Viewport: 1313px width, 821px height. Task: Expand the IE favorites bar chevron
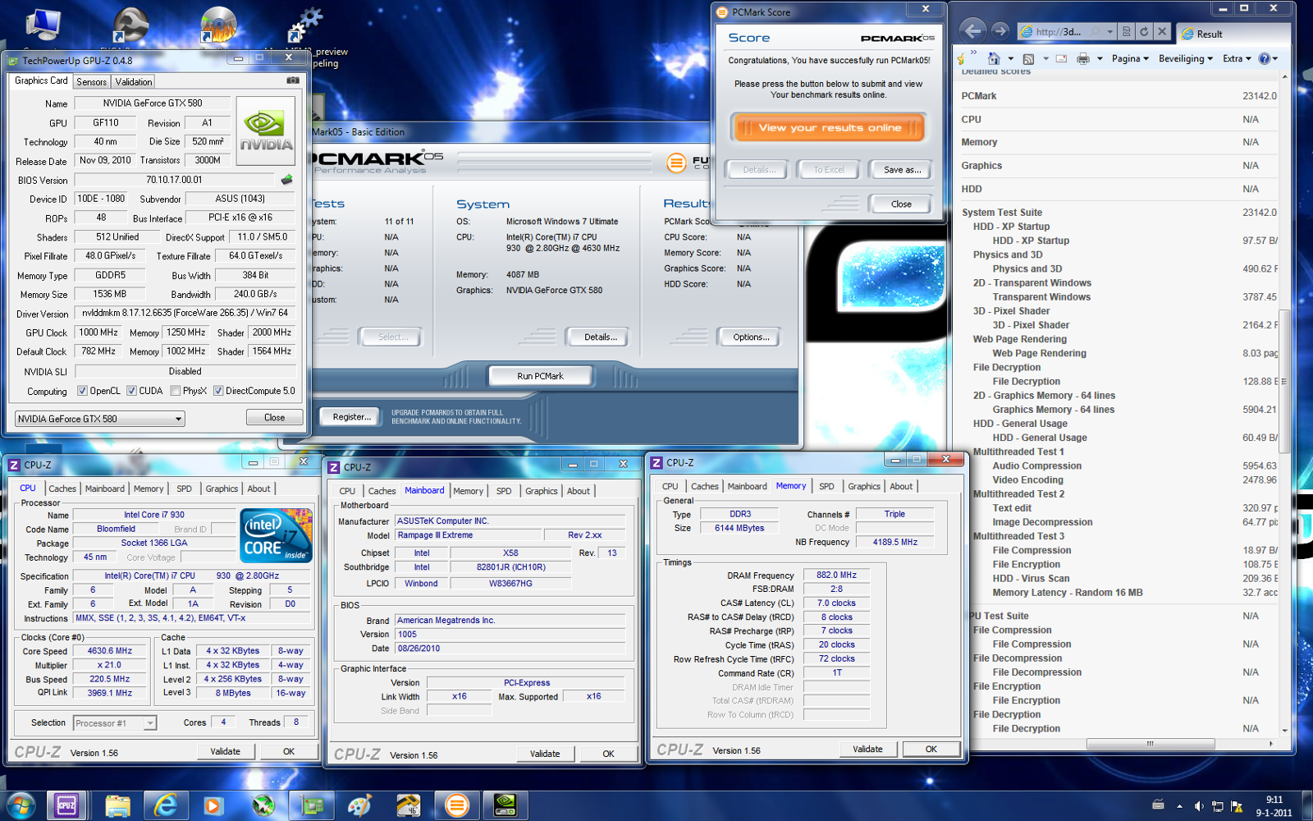(974, 53)
